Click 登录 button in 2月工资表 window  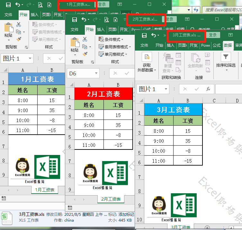click(x=170, y=19)
